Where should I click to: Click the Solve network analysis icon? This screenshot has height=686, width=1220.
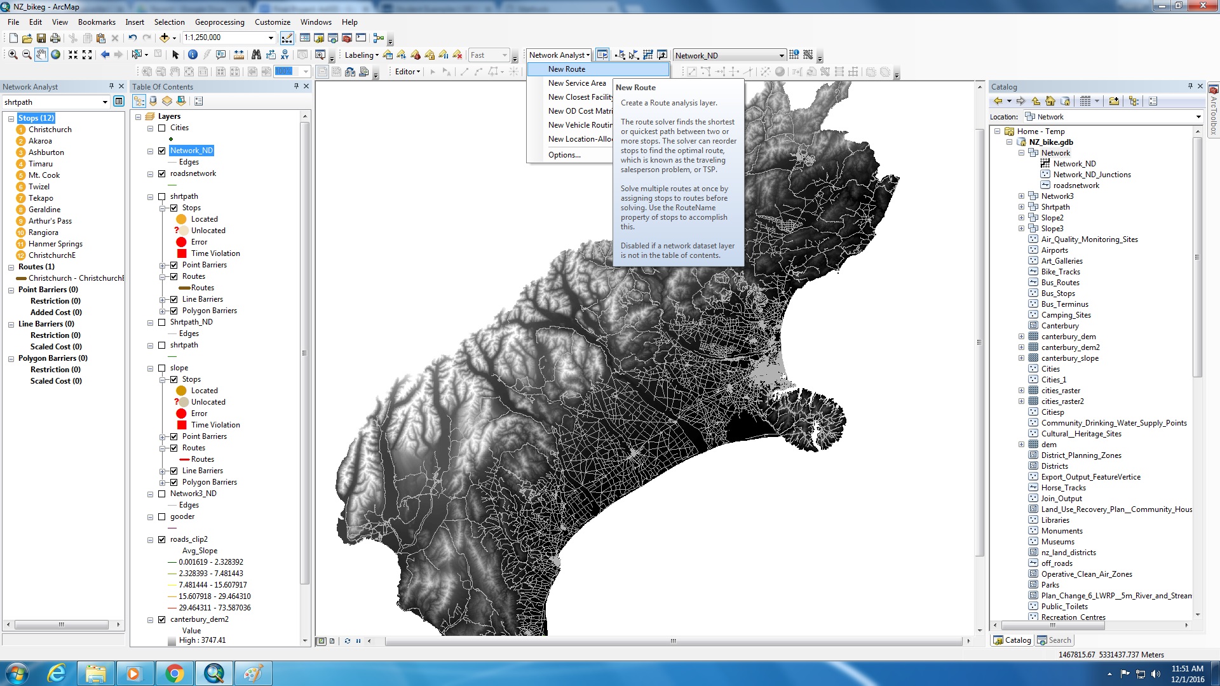click(648, 55)
